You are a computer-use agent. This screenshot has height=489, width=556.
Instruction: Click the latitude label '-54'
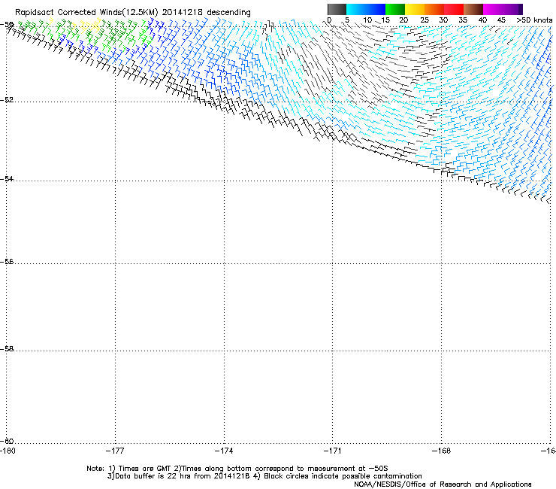pos(7,178)
